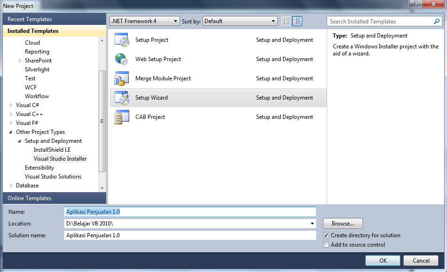Select the Installed Templates section

(55, 31)
